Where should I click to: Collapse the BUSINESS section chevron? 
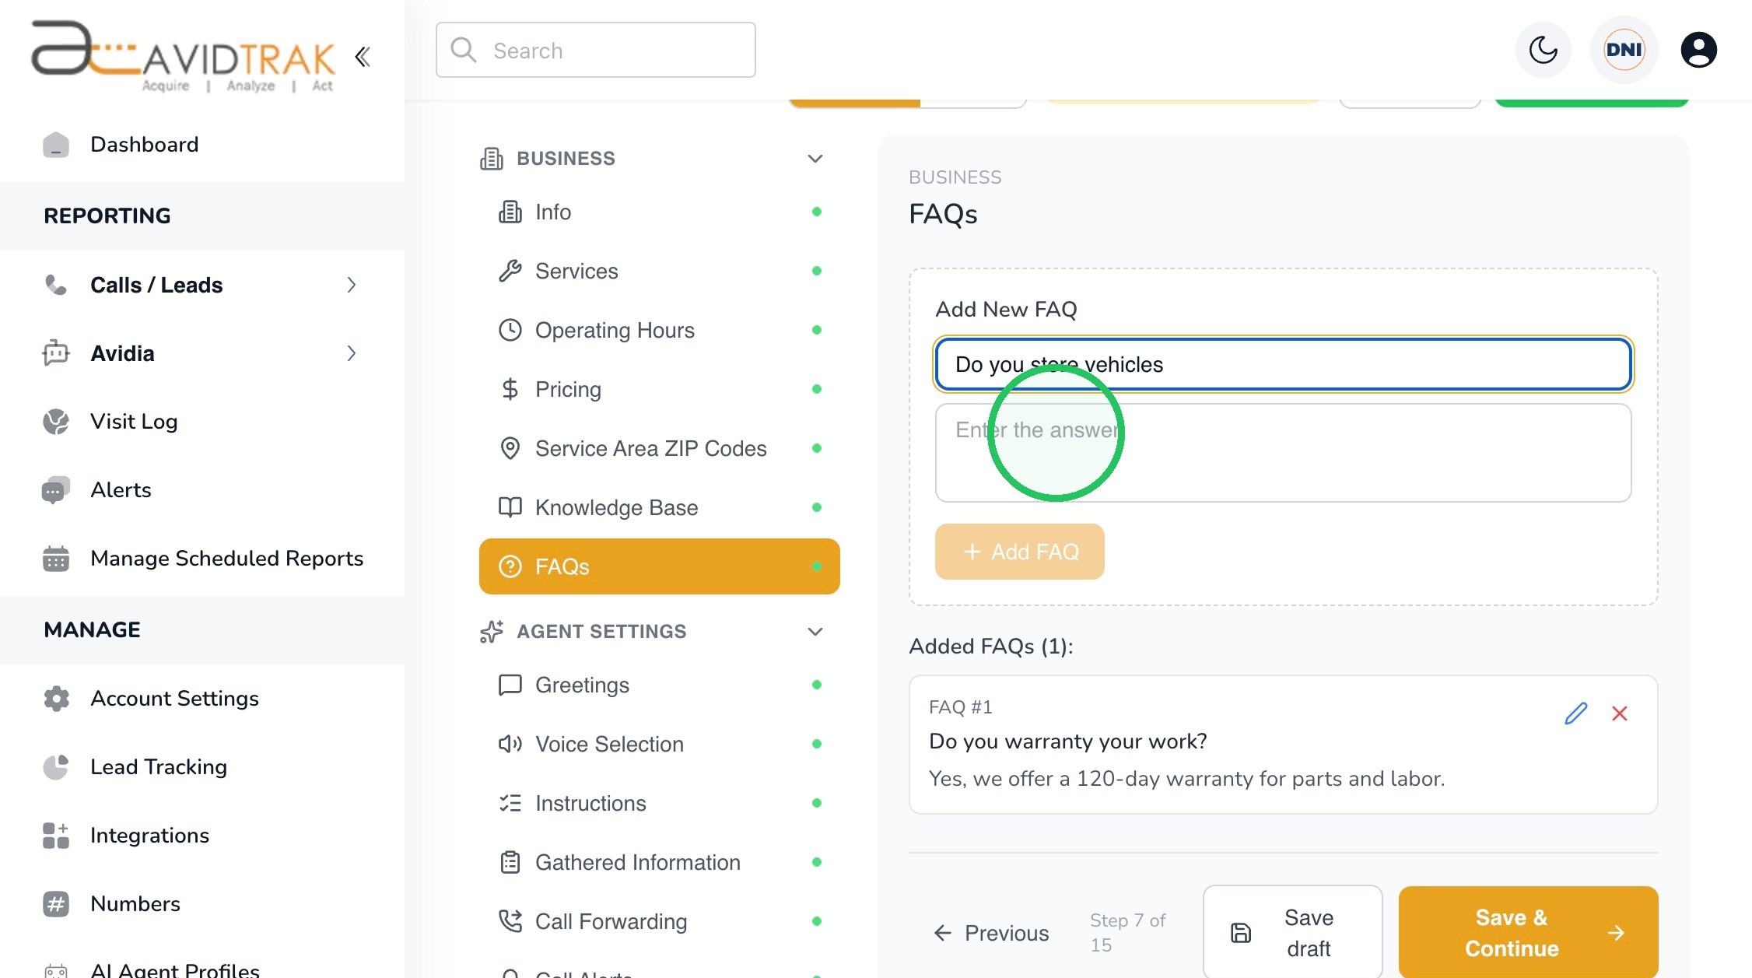pos(815,159)
